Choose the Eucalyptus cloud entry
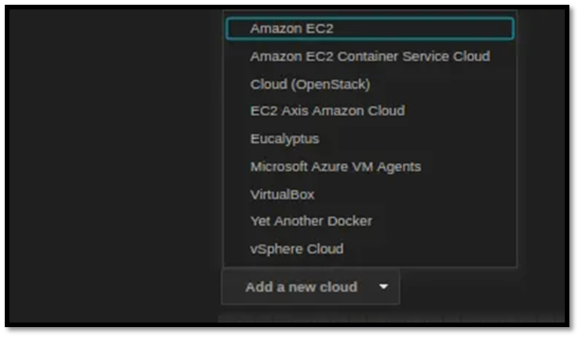 pyautogui.click(x=284, y=139)
